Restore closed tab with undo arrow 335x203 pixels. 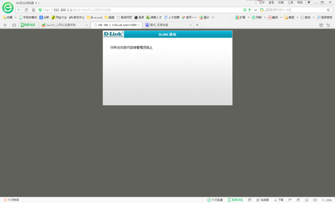[328, 25]
